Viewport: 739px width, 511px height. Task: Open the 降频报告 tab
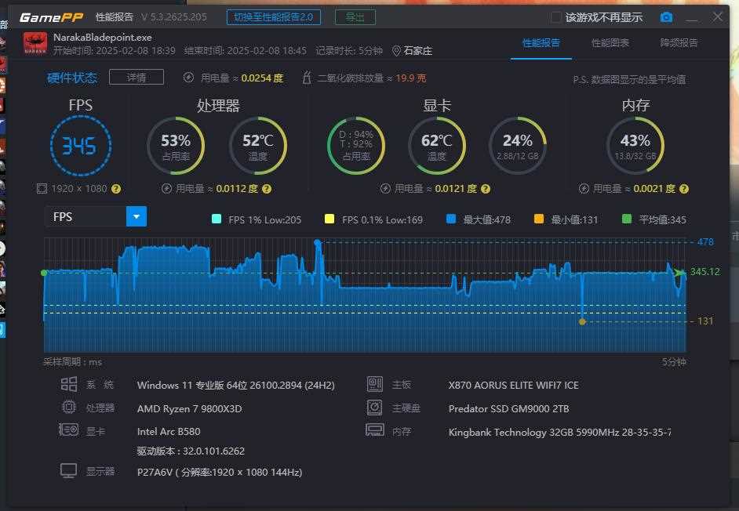pyautogui.click(x=679, y=43)
